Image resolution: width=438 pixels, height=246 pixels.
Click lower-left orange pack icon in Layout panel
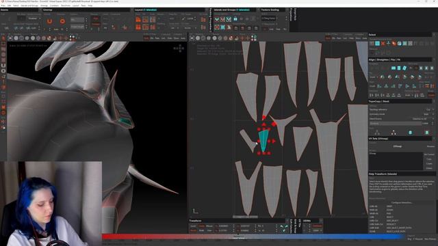(138, 27)
